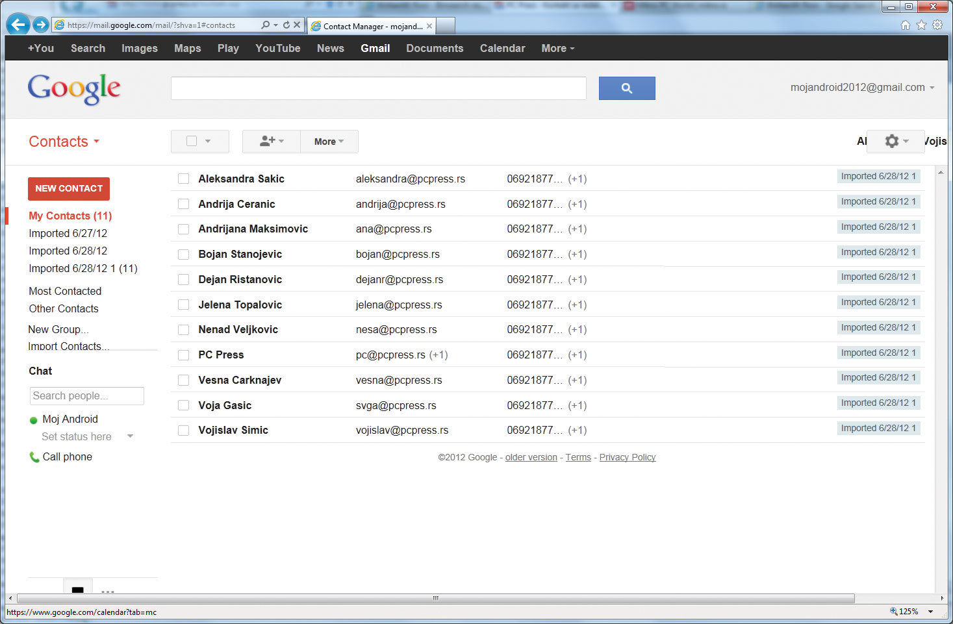Click the favorites star icon
The image size is (953, 624).
921,25
